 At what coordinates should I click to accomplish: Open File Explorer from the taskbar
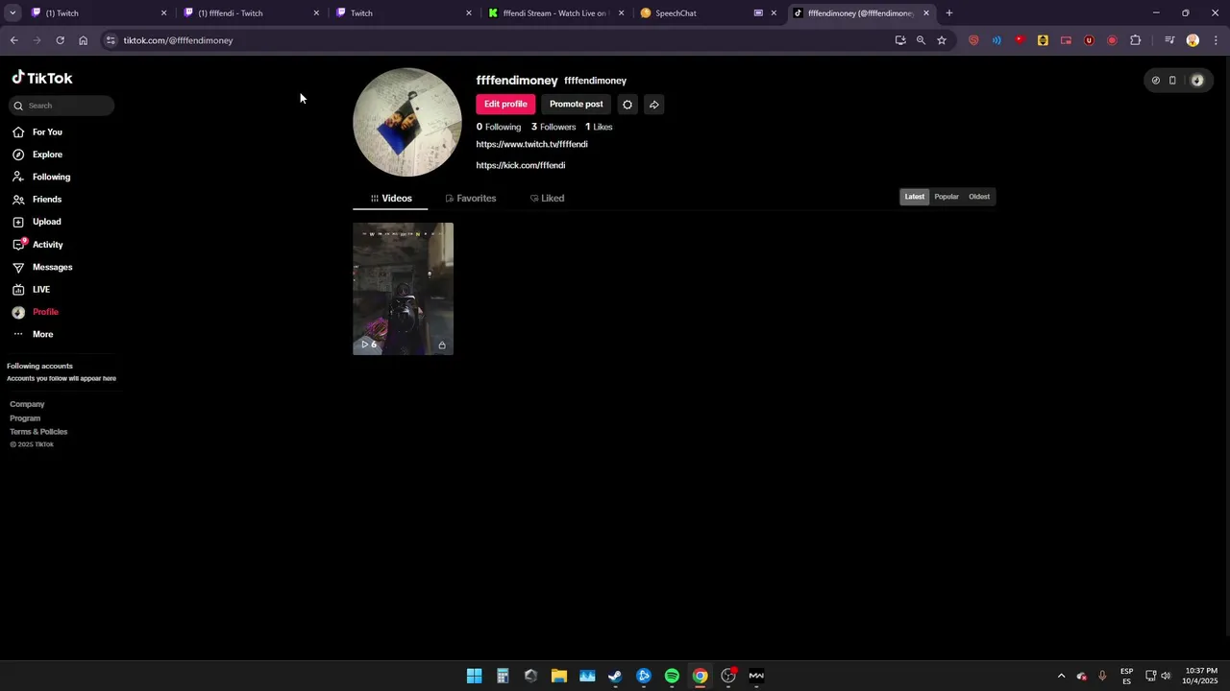pyautogui.click(x=558, y=676)
